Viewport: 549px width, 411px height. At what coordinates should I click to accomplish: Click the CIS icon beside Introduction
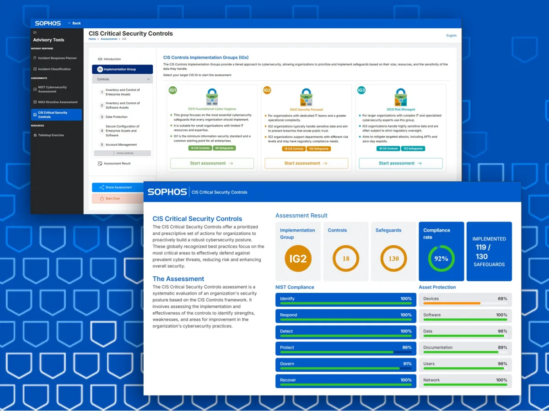point(100,59)
